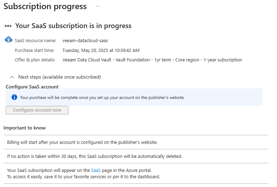Click Your SaaS subscription is in progress heading
277x187 pixels.
pyautogui.click(x=73, y=26)
